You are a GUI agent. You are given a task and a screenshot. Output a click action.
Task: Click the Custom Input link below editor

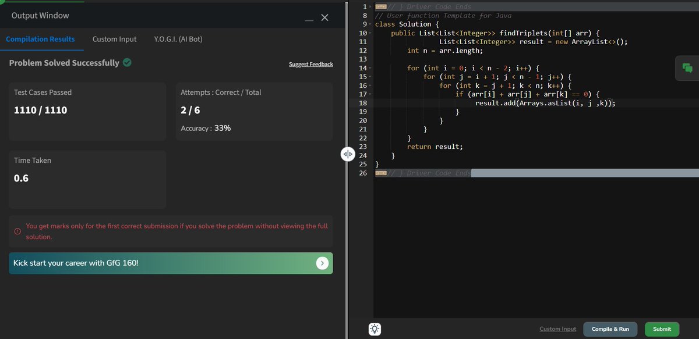[558, 329]
